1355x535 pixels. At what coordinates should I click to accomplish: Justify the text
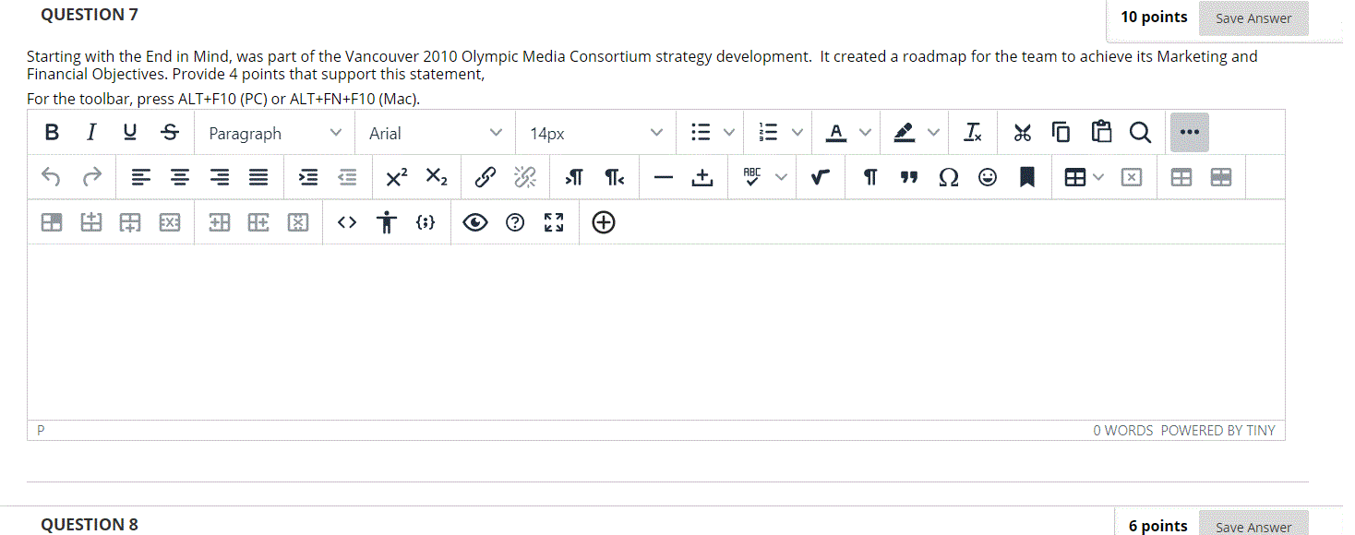259,177
